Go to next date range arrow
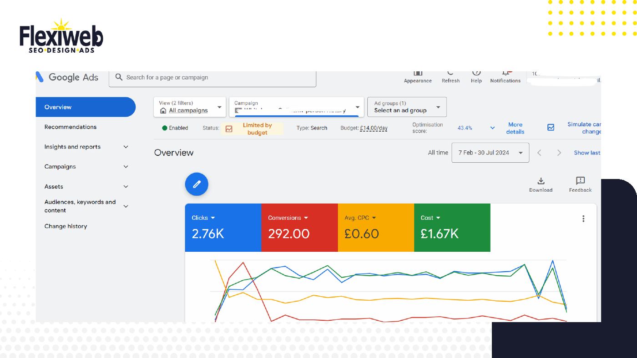Viewport: 637px width, 358px height. [x=559, y=153]
